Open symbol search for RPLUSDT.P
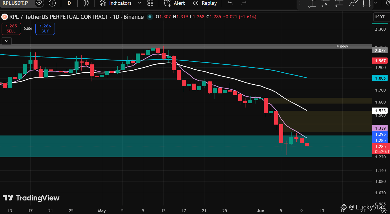The width and height of the screenshot is (390, 214). click(15, 3)
